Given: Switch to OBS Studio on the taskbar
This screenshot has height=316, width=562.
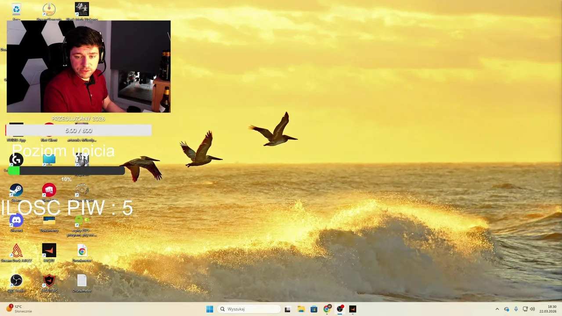Looking at the screenshot, I should [339, 309].
